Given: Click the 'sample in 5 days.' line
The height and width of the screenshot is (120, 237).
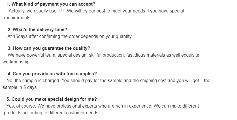Looking at the screenshot, I should click(x=20, y=87).
